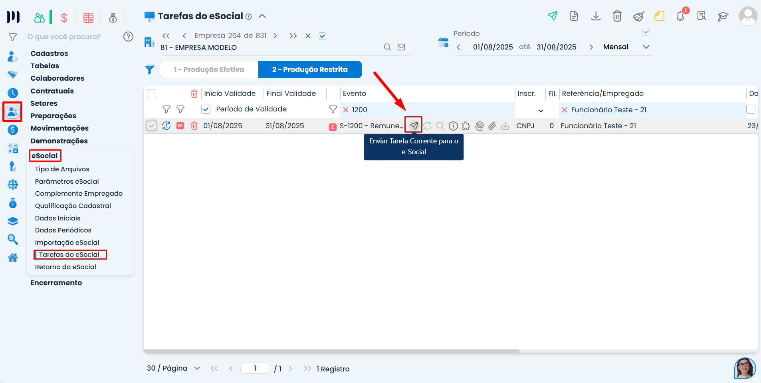Image resolution: width=761 pixels, height=383 pixels.
Task: Collapse the Tarefas do eSocial header chevron
Action: pos(262,16)
